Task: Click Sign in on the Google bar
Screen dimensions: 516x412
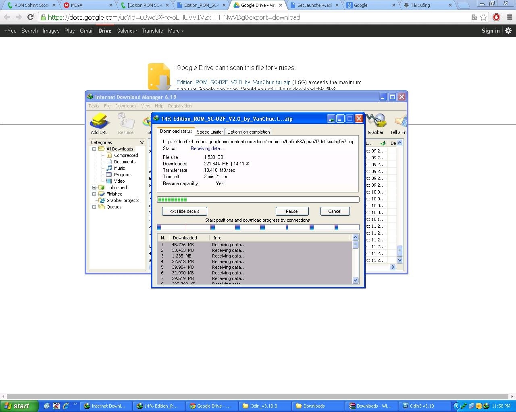Action: coord(491,31)
